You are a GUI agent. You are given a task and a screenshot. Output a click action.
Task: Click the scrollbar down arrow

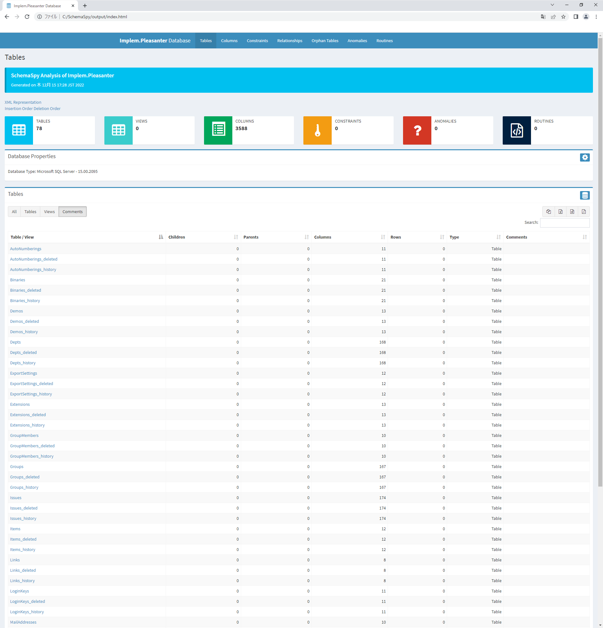click(600, 625)
